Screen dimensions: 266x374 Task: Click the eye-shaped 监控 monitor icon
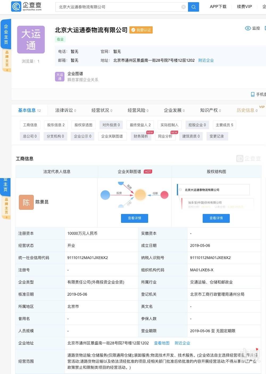pyautogui.click(x=248, y=28)
